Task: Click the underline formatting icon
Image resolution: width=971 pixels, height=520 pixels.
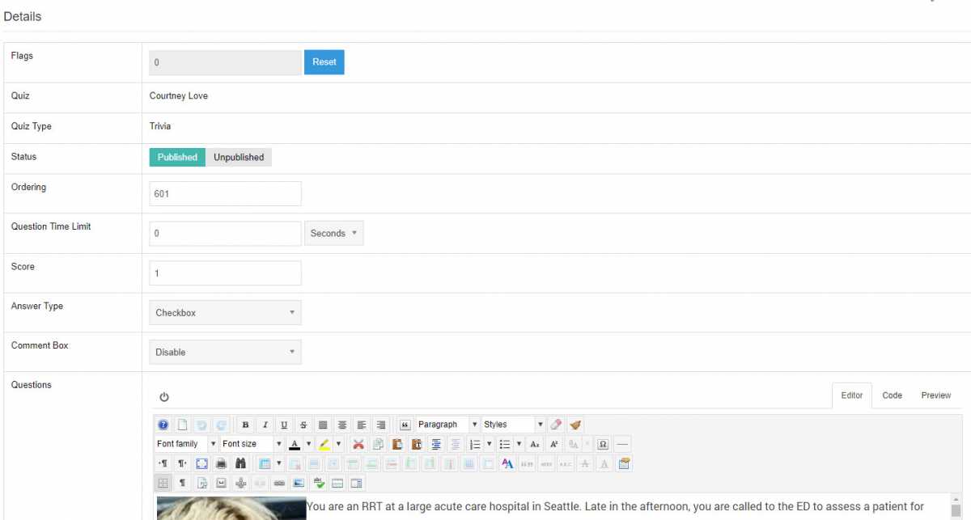Action: (x=284, y=425)
